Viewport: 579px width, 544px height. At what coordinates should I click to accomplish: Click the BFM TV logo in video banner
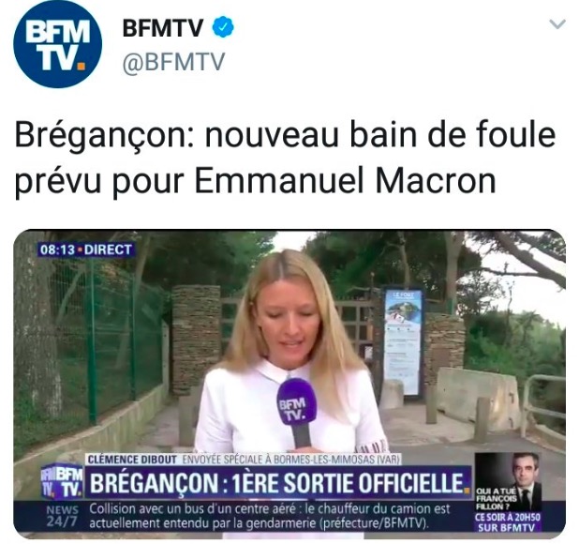pos(61,481)
